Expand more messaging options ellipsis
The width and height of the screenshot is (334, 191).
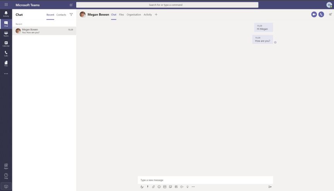(x=193, y=187)
